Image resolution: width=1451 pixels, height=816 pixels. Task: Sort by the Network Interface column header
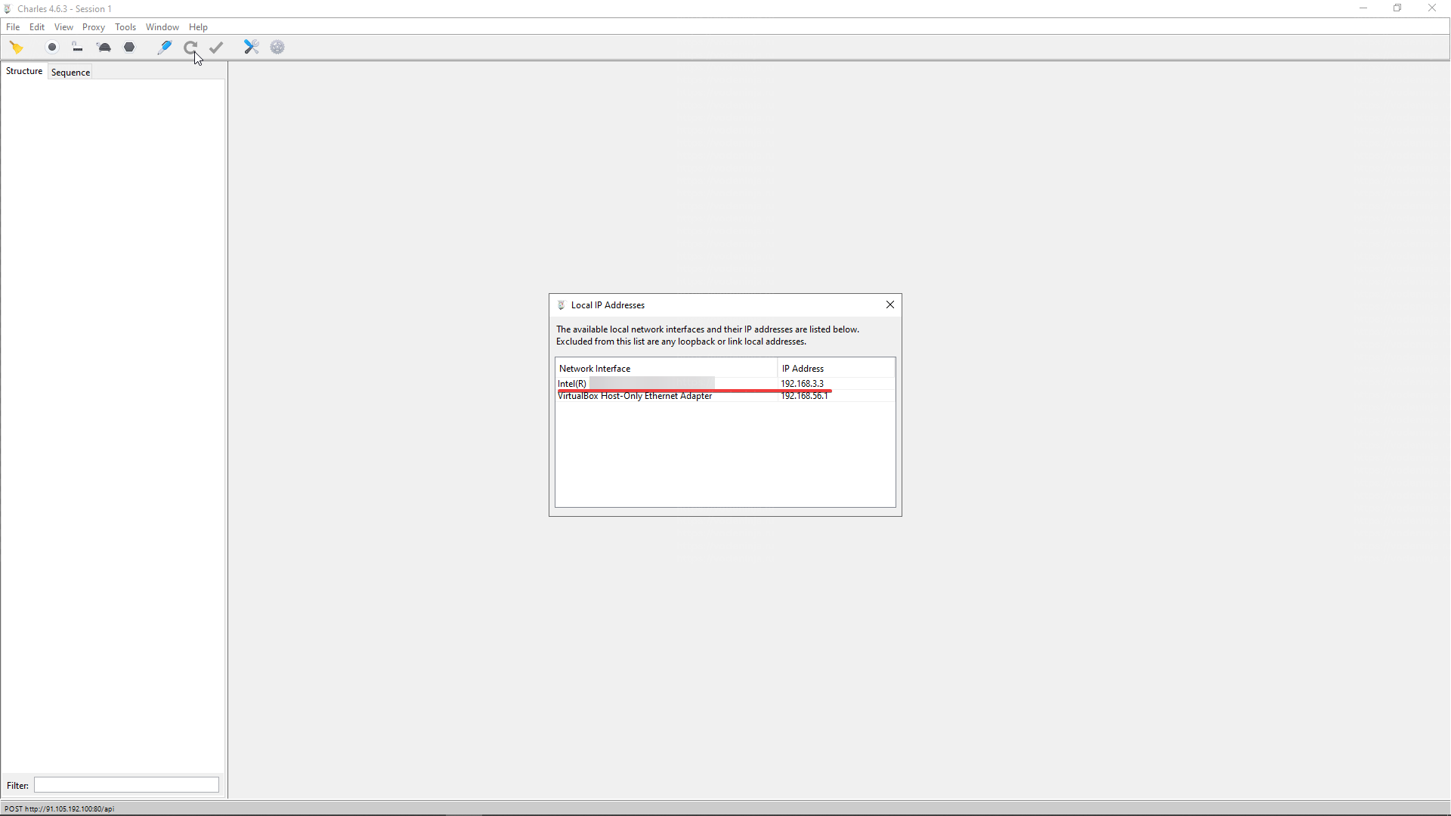[x=667, y=369]
